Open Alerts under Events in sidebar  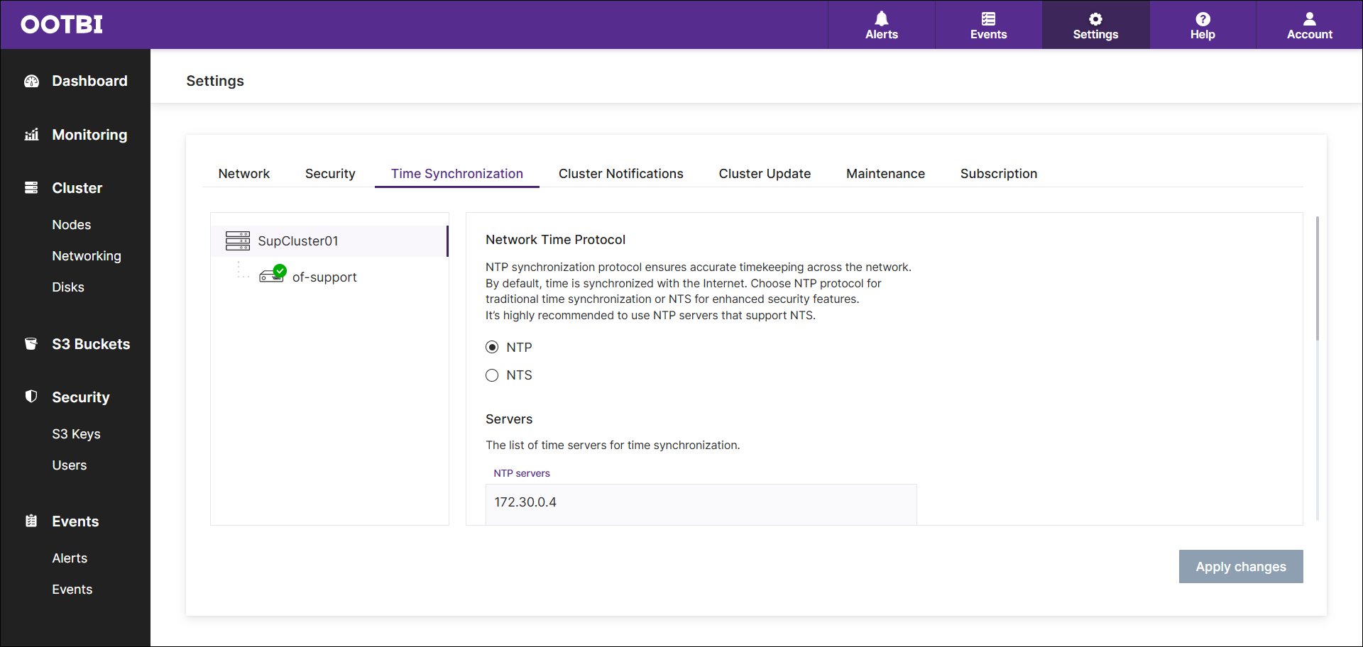coord(70,558)
